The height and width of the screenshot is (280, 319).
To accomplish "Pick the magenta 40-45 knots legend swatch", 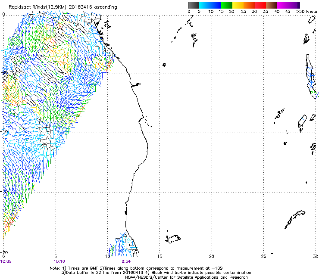I will (x=283, y=5).
